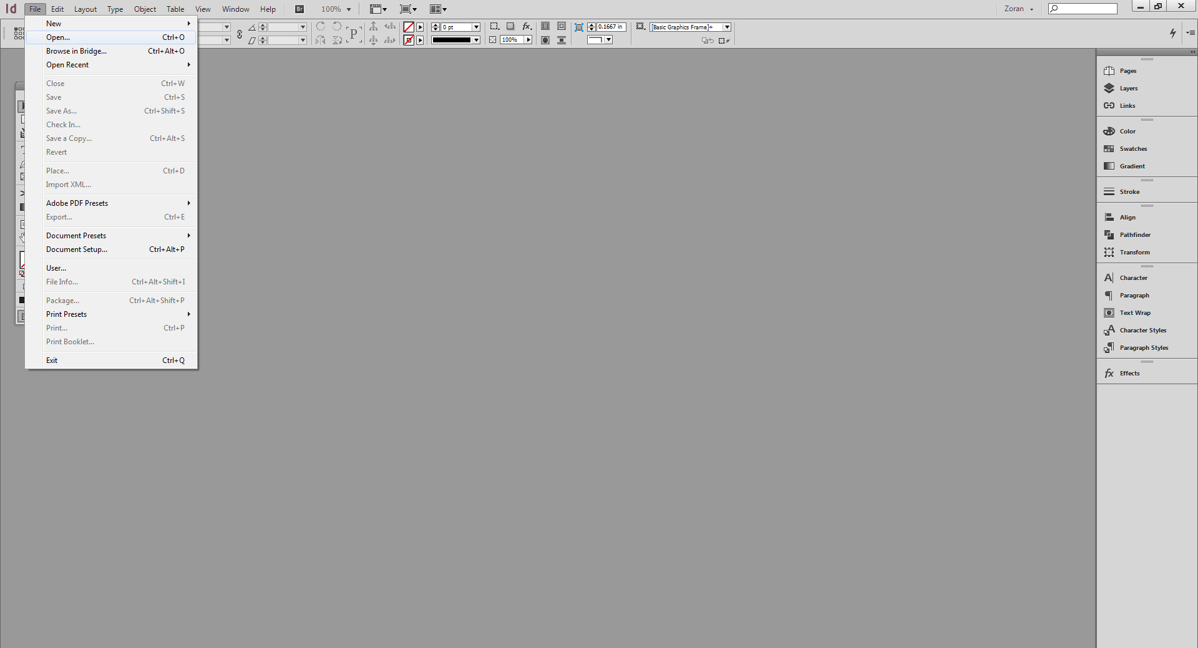The width and height of the screenshot is (1198, 648).
Task: Open the Layout menu
Action: pos(85,9)
